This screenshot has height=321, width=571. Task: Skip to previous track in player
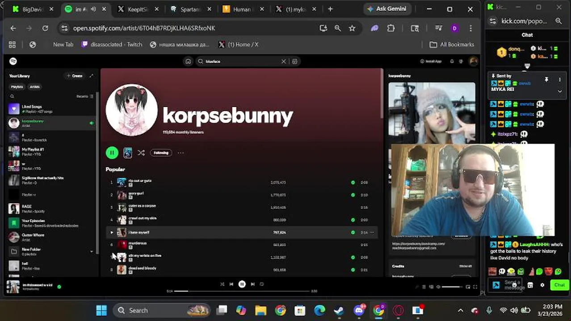coord(231,284)
